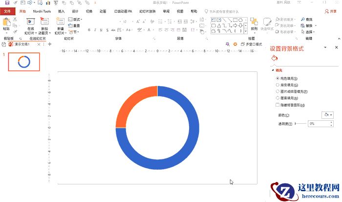Close the 演示文稿1 document tab
Image resolution: width=342 pixels, height=202 pixels.
tap(39, 44)
